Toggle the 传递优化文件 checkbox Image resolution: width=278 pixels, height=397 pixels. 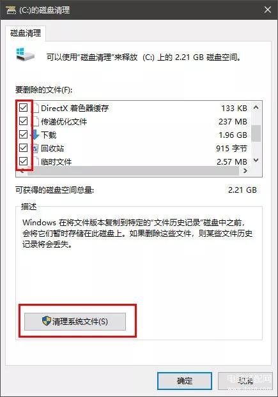(x=23, y=121)
